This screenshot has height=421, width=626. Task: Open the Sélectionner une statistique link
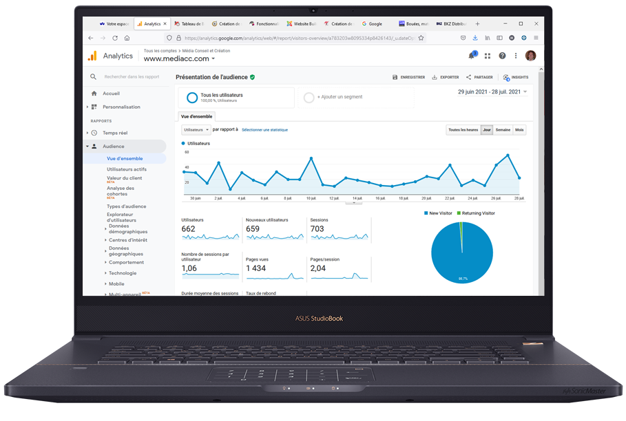click(x=267, y=130)
